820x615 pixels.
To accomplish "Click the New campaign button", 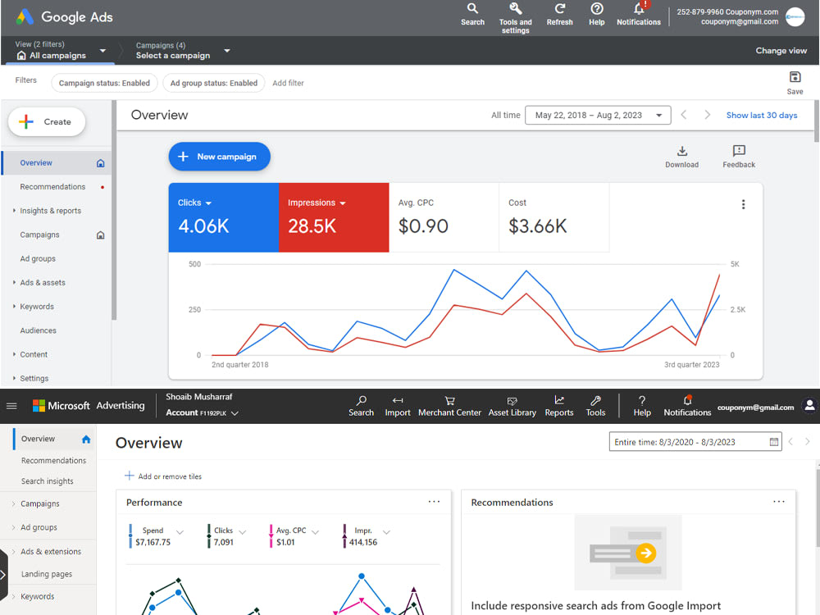I will [219, 157].
